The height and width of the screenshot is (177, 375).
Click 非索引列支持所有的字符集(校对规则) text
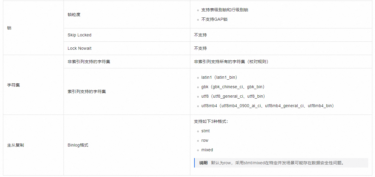231,62
